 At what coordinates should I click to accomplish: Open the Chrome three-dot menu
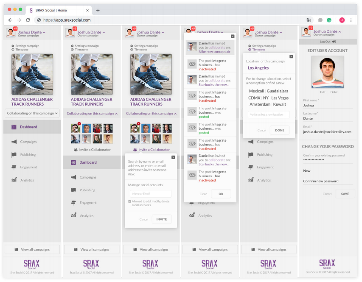tap(351, 20)
